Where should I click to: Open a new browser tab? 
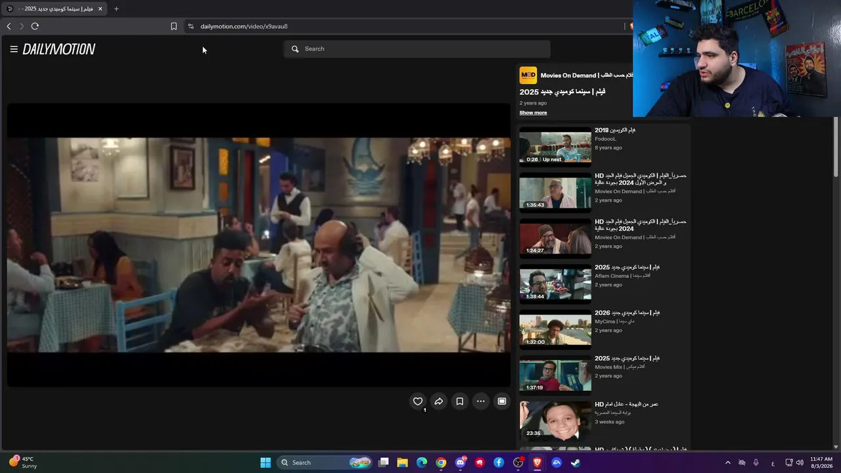click(x=116, y=9)
